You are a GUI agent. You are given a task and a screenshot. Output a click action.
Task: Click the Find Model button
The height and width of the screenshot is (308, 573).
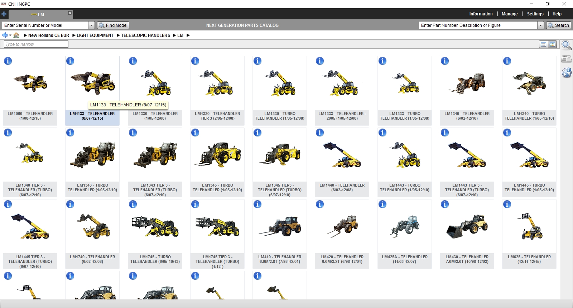pos(113,25)
